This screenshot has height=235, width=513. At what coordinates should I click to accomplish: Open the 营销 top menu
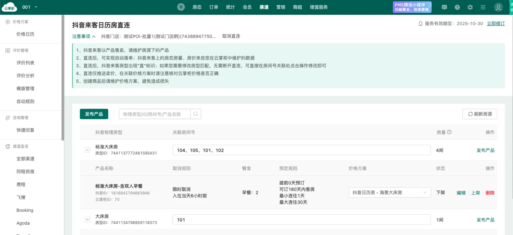pos(281,7)
